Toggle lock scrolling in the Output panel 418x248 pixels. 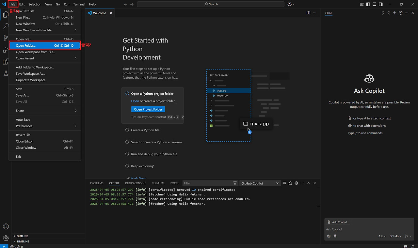coord(290,183)
